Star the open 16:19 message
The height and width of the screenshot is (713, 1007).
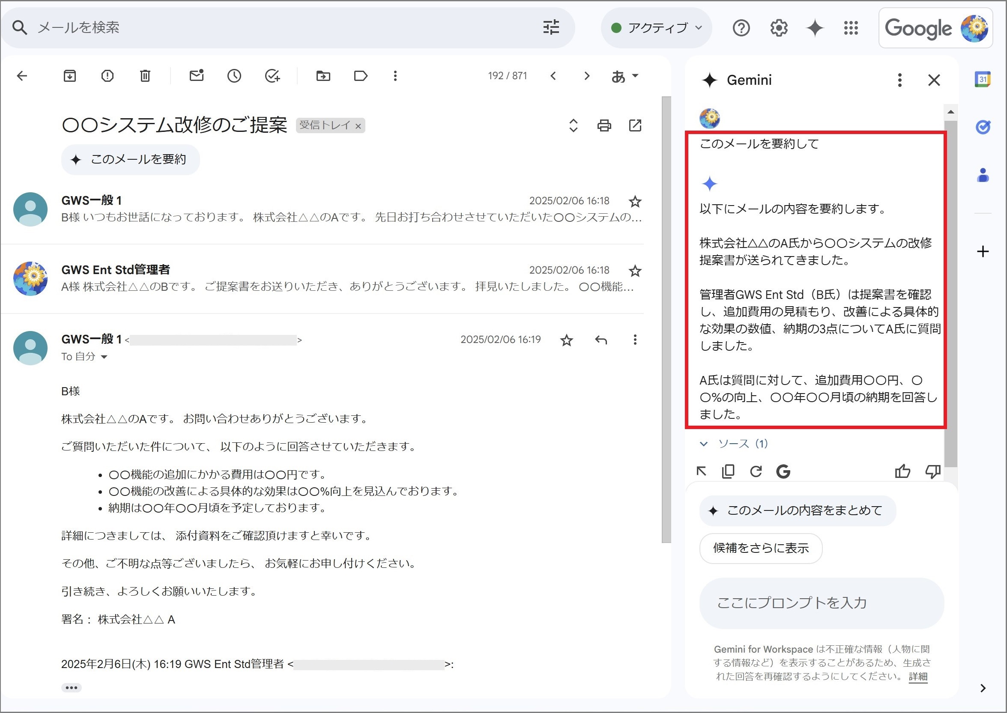pyautogui.click(x=567, y=340)
